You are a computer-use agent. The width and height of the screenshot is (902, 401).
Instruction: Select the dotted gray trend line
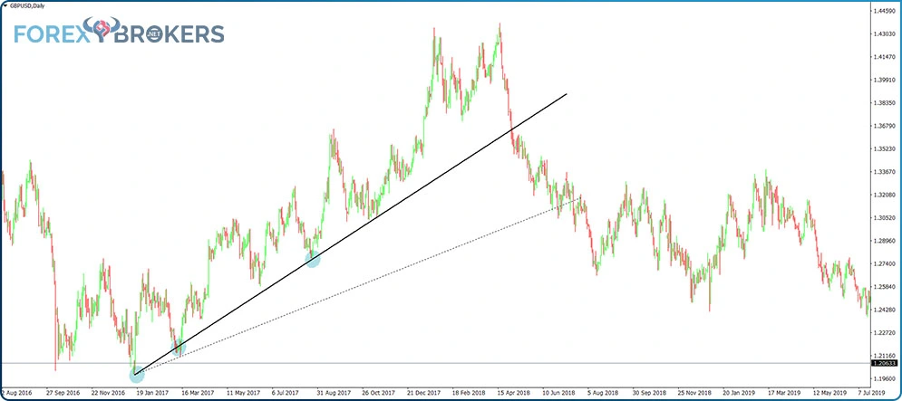pos(358,285)
